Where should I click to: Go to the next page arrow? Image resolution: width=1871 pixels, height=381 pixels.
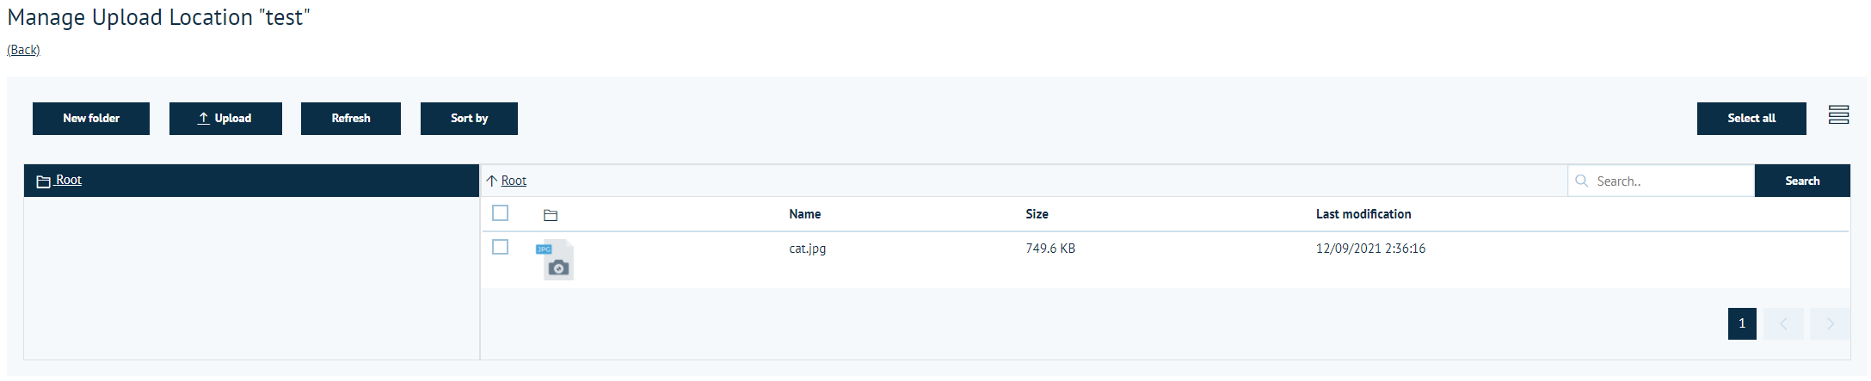point(1830,324)
